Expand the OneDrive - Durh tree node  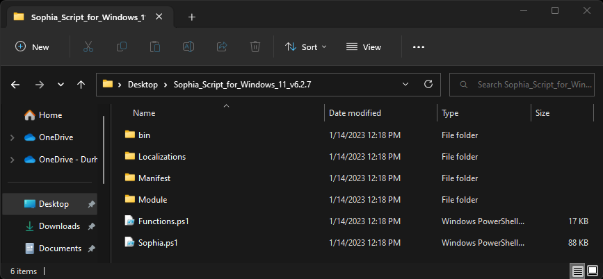coord(13,160)
